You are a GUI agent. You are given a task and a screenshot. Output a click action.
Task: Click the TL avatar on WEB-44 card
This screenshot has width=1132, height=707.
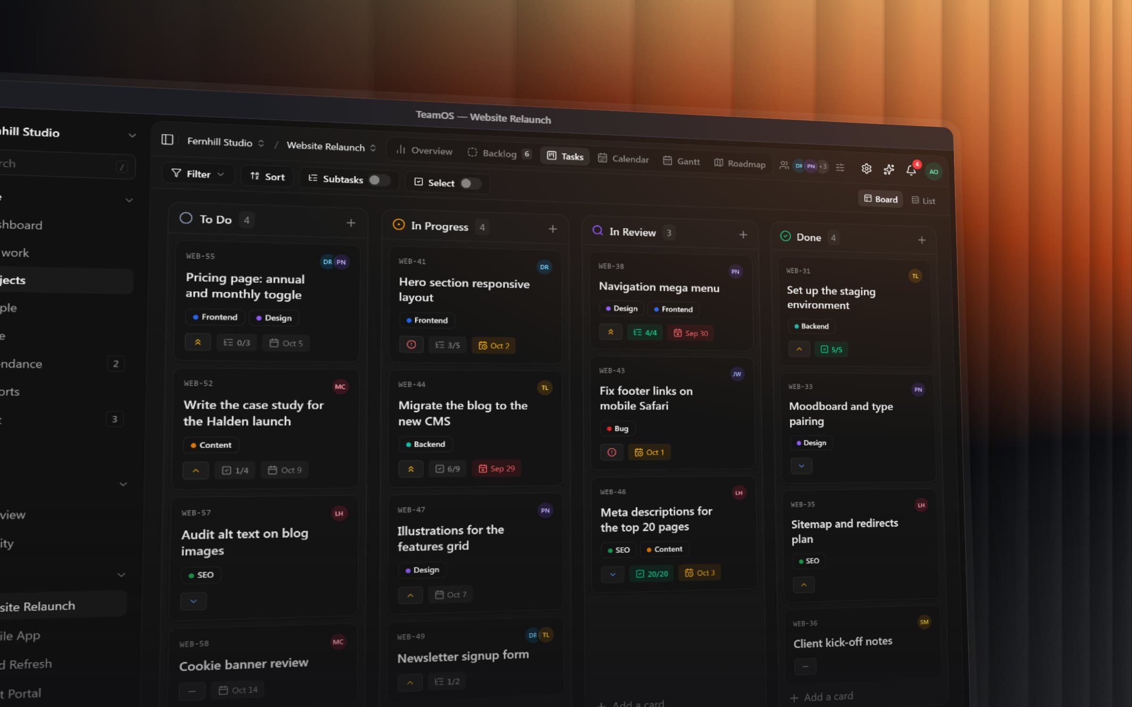click(545, 388)
